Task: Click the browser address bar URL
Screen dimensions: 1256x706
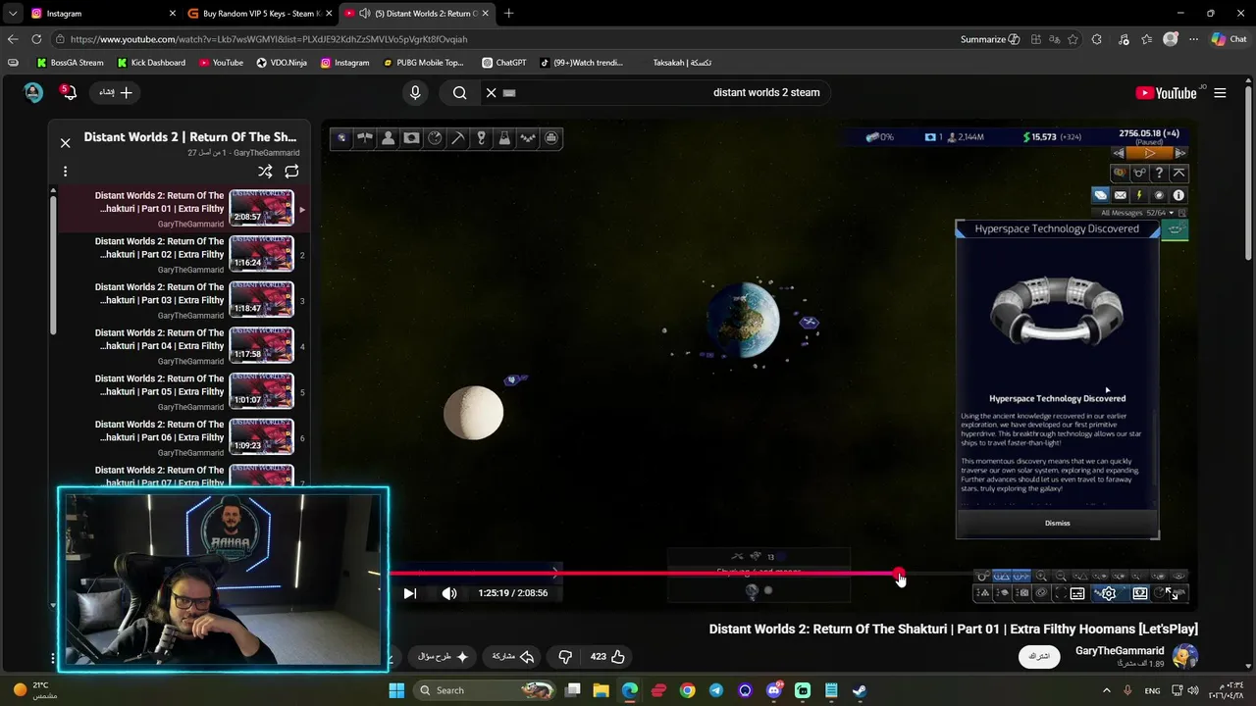Action: coord(269,39)
